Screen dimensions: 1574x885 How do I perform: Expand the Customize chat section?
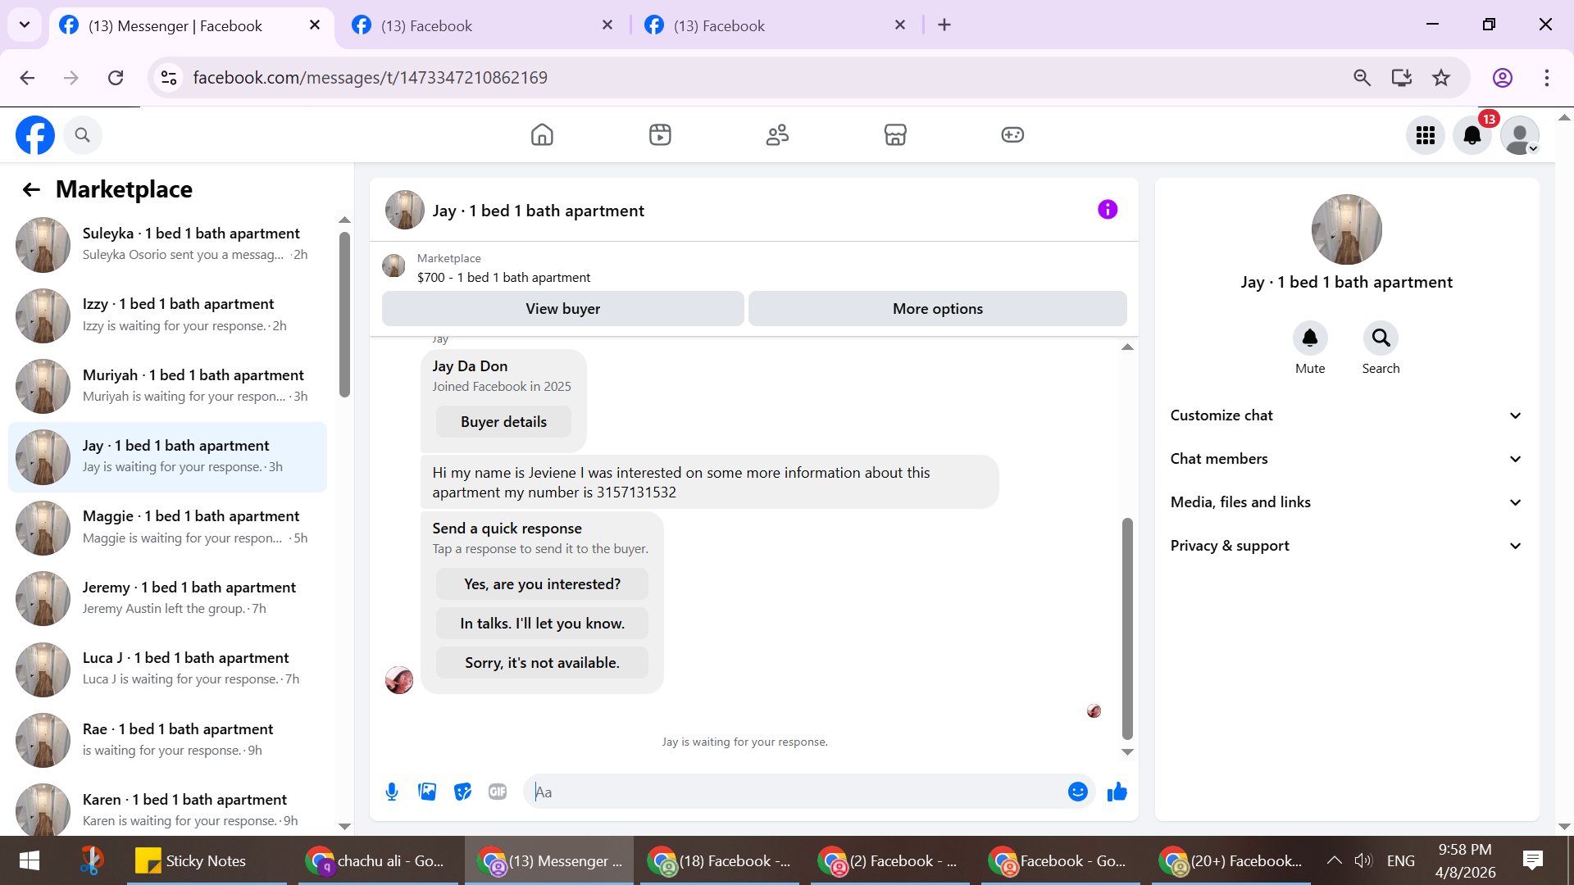[1346, 415]
